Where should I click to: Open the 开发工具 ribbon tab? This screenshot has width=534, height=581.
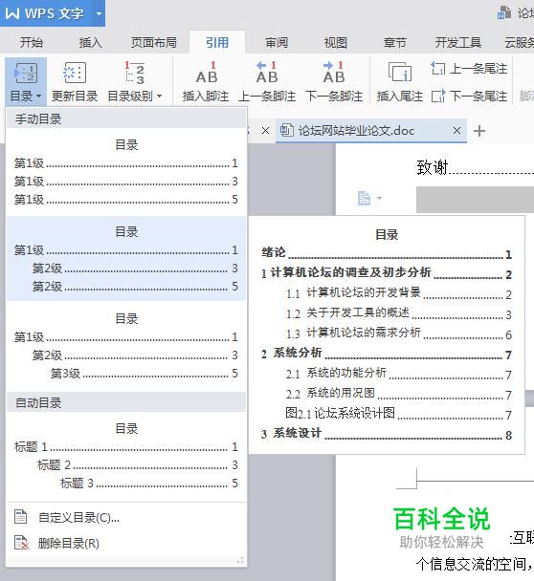point(458,43)
